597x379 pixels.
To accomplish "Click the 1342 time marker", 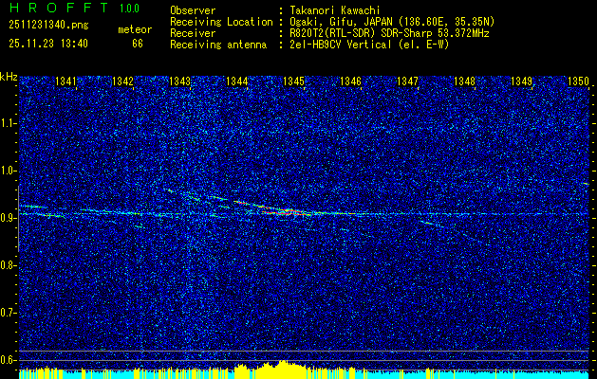I will [x=123, y=81].
